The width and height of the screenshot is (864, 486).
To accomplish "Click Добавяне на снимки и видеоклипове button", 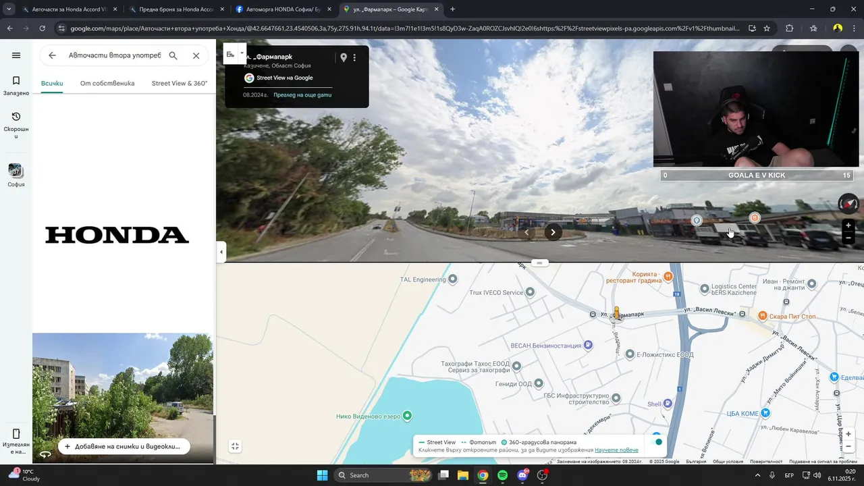I will pyautogui.click(x=124, y=446).
